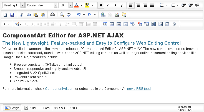Insert a password field
This screenshot has width=204, height=112.
[119, 24]
